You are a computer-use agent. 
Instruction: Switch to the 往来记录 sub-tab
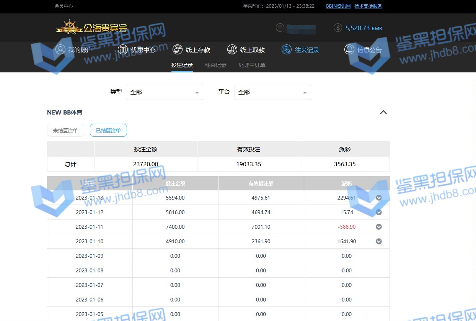tap(215, 65)
